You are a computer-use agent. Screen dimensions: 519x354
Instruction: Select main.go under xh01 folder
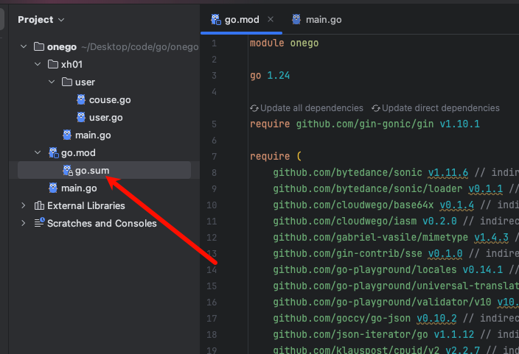click(x=93, y=135)
